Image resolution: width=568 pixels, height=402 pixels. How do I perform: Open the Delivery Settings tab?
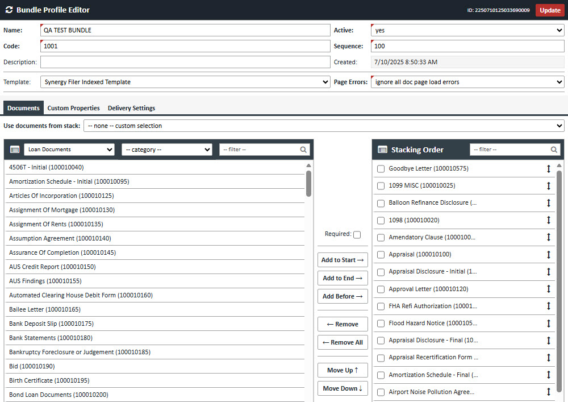131,108
